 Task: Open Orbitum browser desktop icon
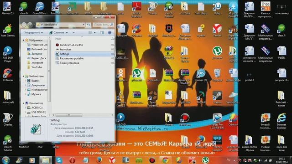[233, 119]
